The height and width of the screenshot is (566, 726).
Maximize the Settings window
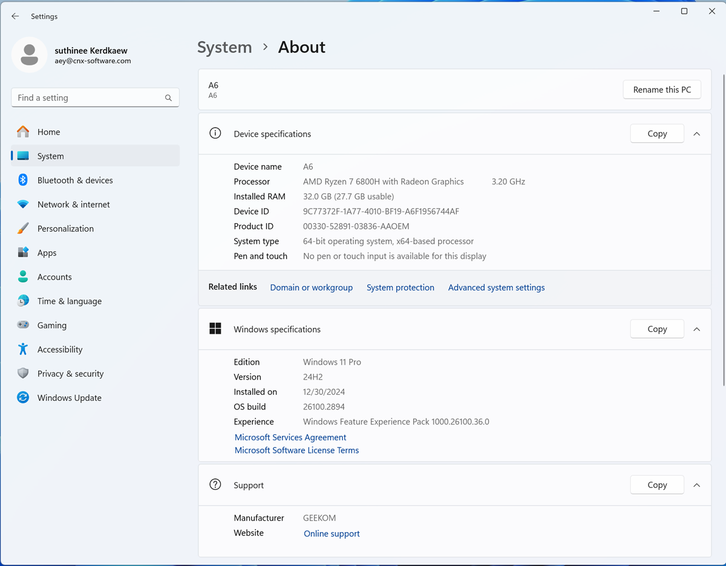684,11
